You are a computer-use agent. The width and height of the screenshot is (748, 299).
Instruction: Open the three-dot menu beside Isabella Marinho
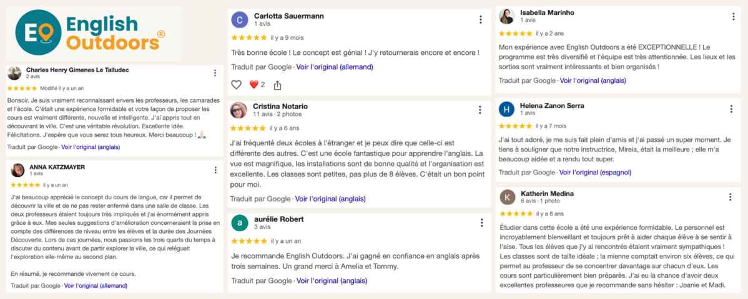click(x=731, y=16)
